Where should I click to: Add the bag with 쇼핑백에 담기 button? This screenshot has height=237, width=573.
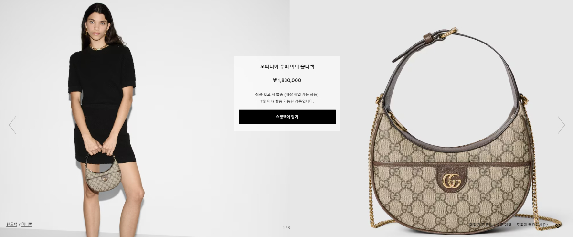[x=287, y=117]
